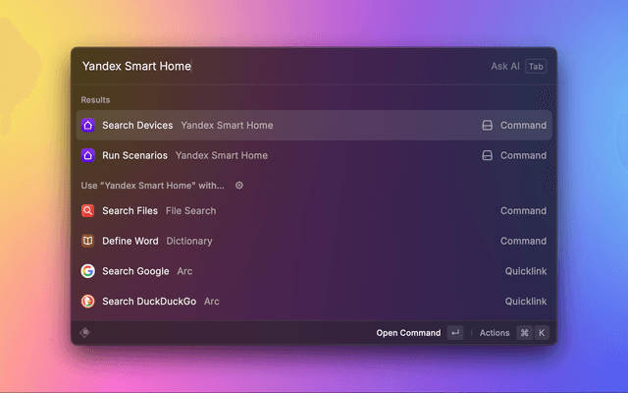The image size is (628, 393).
Task: Click the Raycast logo in bottom bar
Action: 85,333
